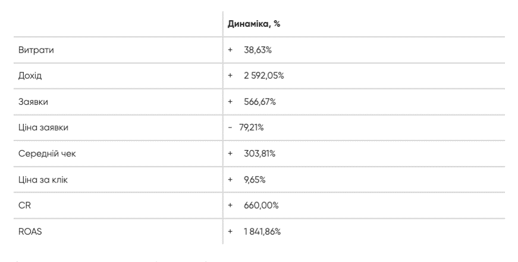This screenshot has height=262, width=518.
Task: Click the 9,65% cost per click value
Action: (255, 180)
